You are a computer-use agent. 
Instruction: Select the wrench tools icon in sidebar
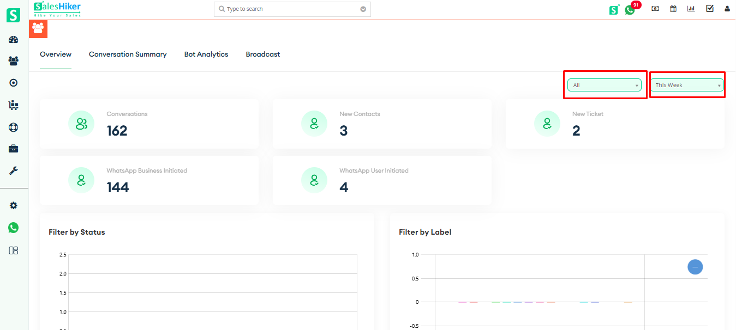pyautogui.click(x=13, y=170)
